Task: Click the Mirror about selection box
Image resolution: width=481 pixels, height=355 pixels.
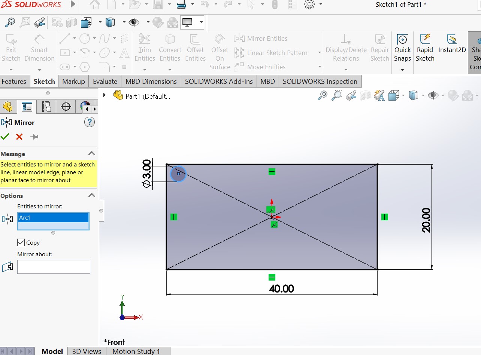Action: click(x=54, y=267)
